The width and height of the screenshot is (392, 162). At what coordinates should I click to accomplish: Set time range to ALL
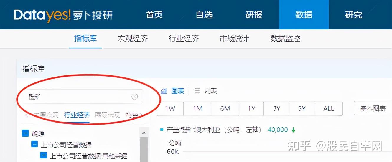(329, 109)
